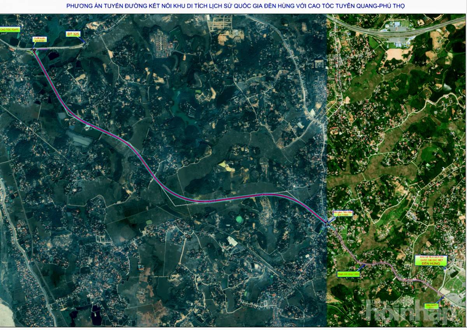Click the 'ĐT 325' road label
This screenshot has width=467, height=330.
click(72, 34)
